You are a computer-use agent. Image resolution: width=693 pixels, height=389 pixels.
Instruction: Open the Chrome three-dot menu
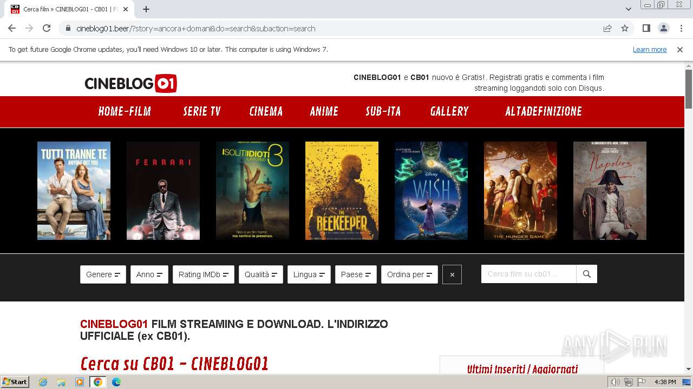coord(681,28)
